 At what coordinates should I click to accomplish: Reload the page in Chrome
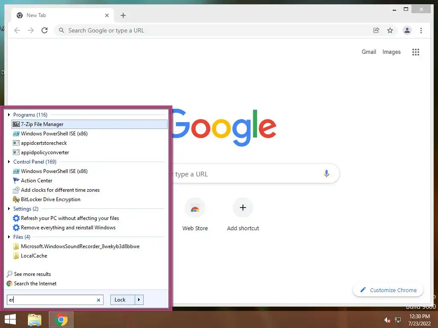[x=44, y=30]
